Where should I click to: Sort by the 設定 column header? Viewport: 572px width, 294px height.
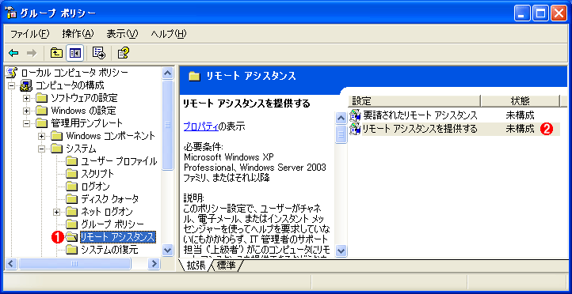coord(414,101)
